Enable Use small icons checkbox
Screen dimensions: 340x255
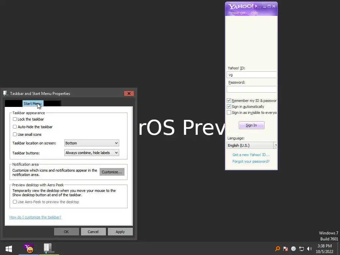15,134
